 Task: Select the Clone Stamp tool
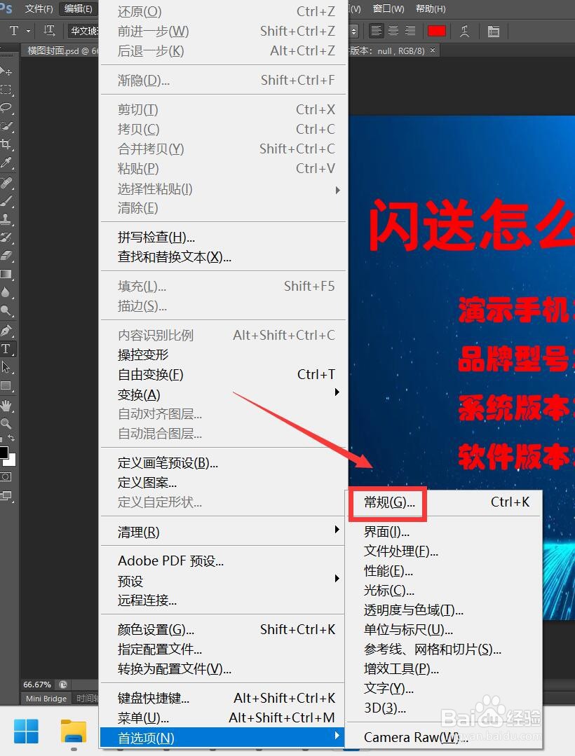coord(7,218)
